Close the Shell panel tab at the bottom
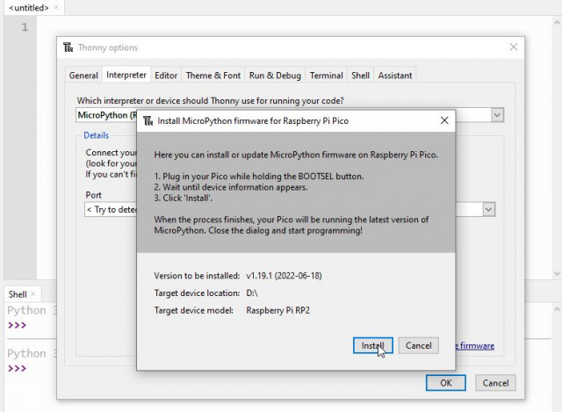Image resolution: width=562 pixels, height=412 pixels. click(33, 294)
